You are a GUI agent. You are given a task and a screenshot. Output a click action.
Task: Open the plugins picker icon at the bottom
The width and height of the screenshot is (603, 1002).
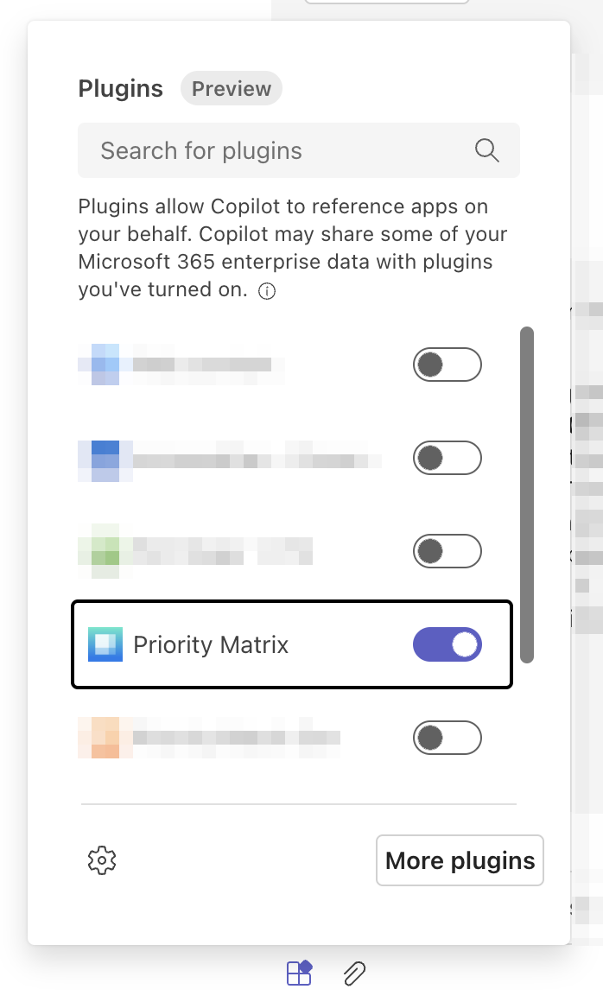coord(298,973)
